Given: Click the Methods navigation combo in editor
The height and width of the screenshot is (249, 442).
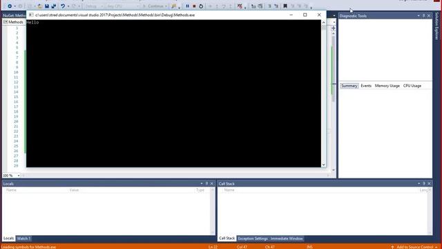Looking at the screenshot, I should click(x=14, y=22).
